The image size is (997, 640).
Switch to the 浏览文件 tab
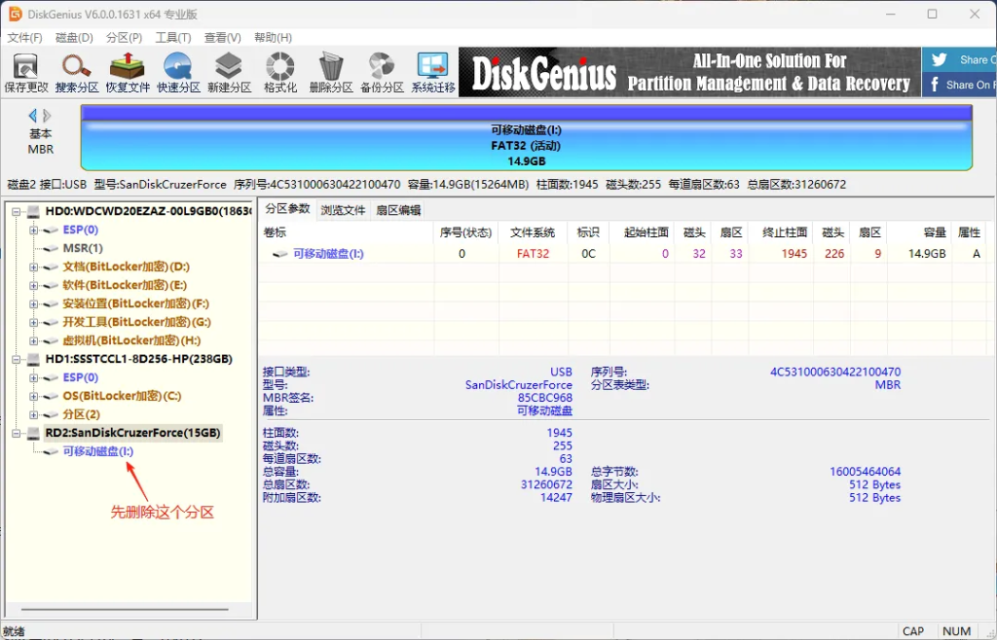[x=343, y=210]
